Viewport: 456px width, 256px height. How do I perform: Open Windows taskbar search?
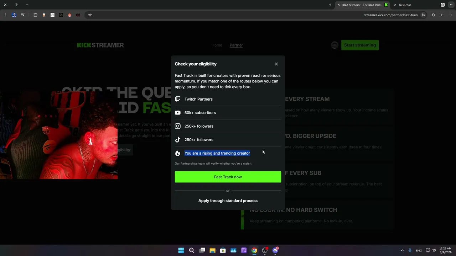click(192, 250)
